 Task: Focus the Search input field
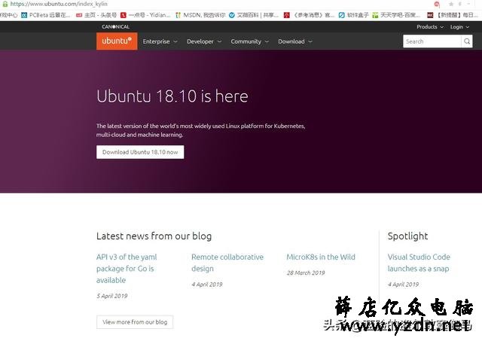pos(432,41)
